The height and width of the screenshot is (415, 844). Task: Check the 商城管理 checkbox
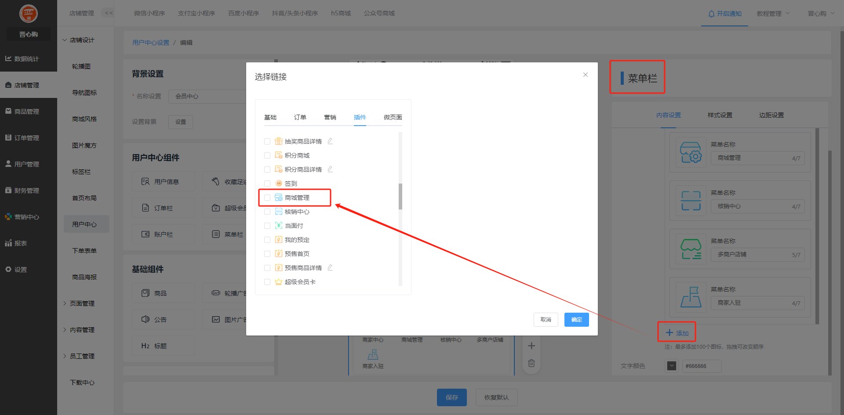[267, 198]
